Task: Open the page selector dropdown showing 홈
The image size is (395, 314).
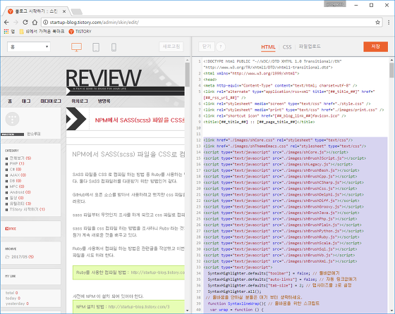Action: [29, 46]
